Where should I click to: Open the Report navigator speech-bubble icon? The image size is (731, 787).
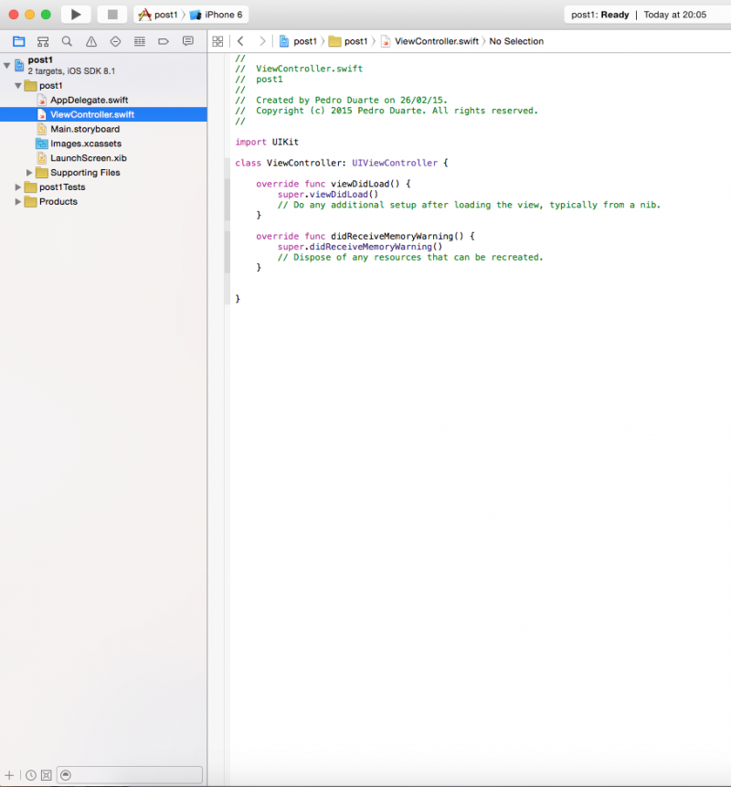[x=188, y=41]
